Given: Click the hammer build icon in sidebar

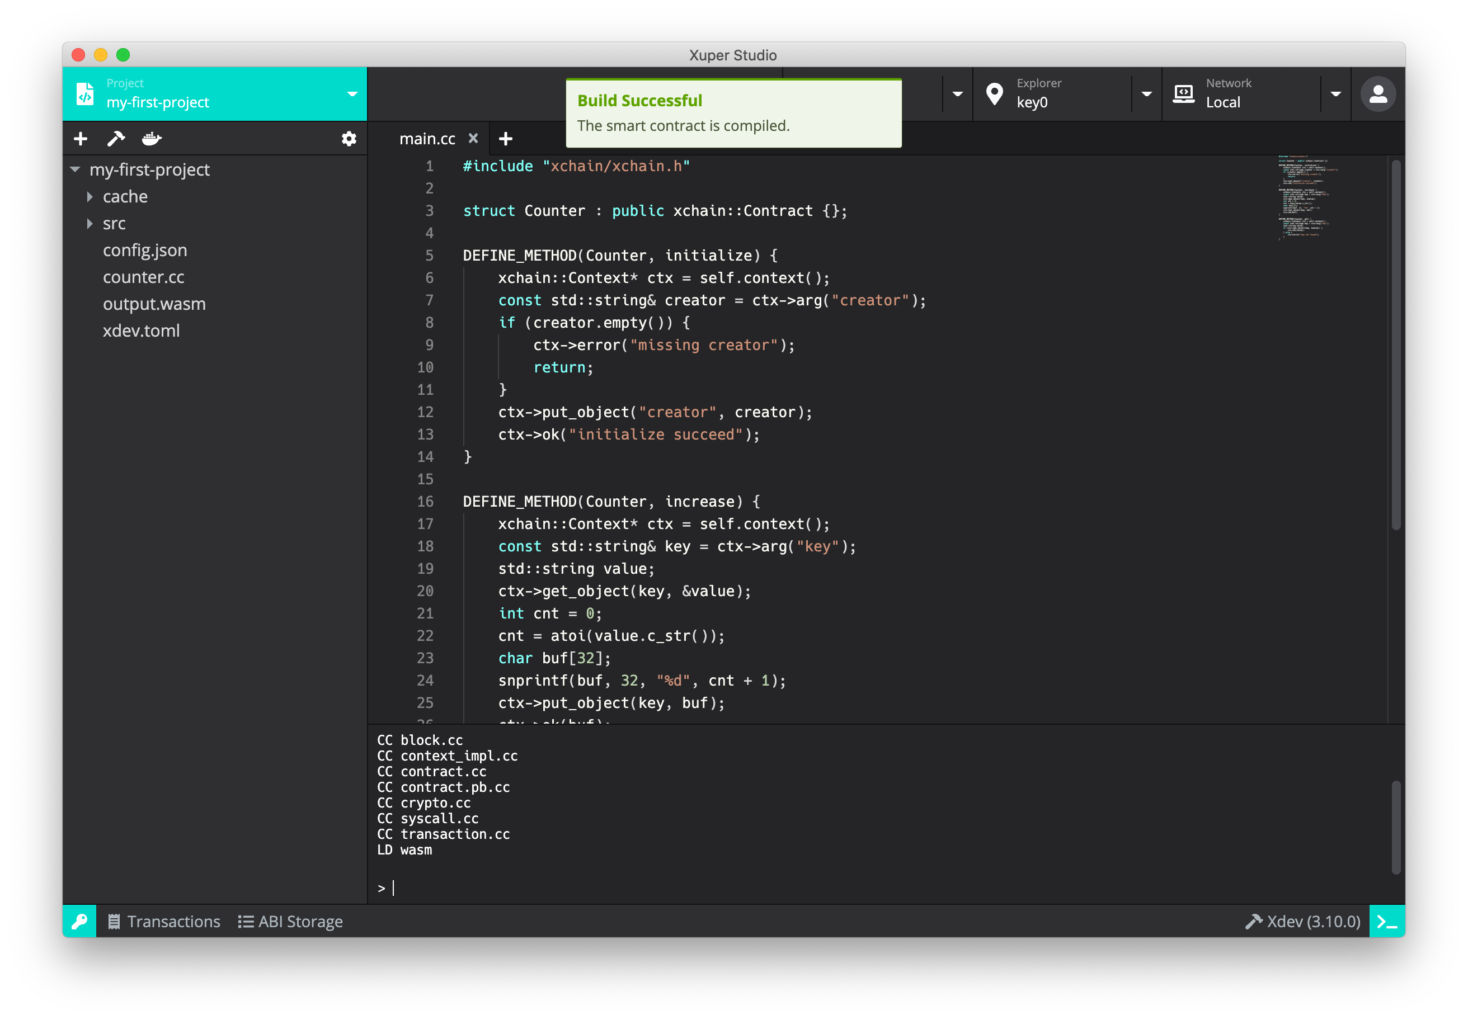Looking at the screenshot, I should (x=116, y=139).
